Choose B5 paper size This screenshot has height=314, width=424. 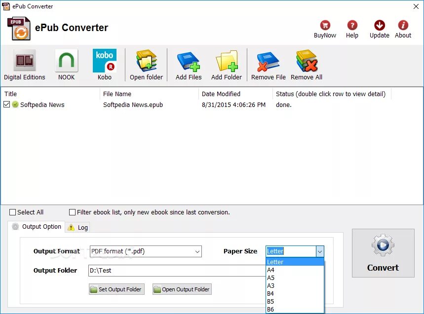click(x=295, y=301)
